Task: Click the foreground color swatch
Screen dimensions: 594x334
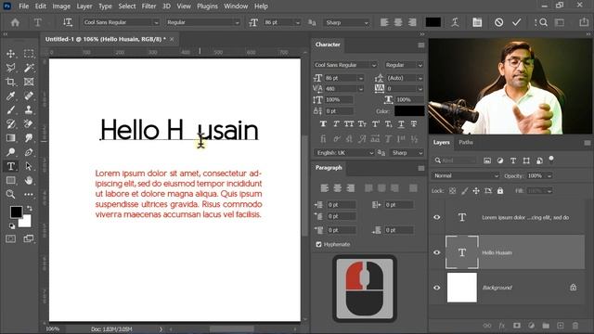Action: tap(16, 212)
